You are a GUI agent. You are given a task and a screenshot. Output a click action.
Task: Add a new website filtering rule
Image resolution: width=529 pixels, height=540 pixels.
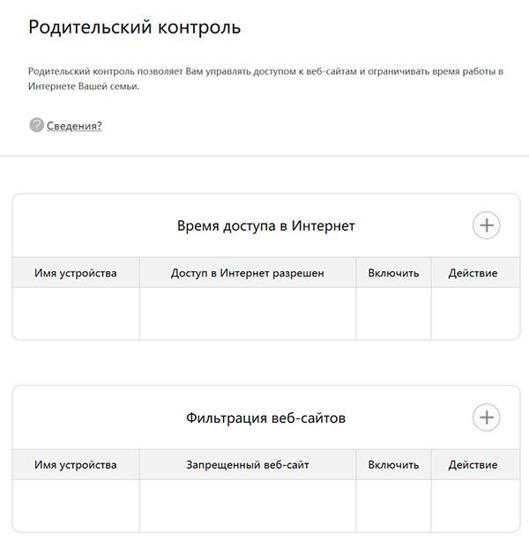tap(486, 417)
